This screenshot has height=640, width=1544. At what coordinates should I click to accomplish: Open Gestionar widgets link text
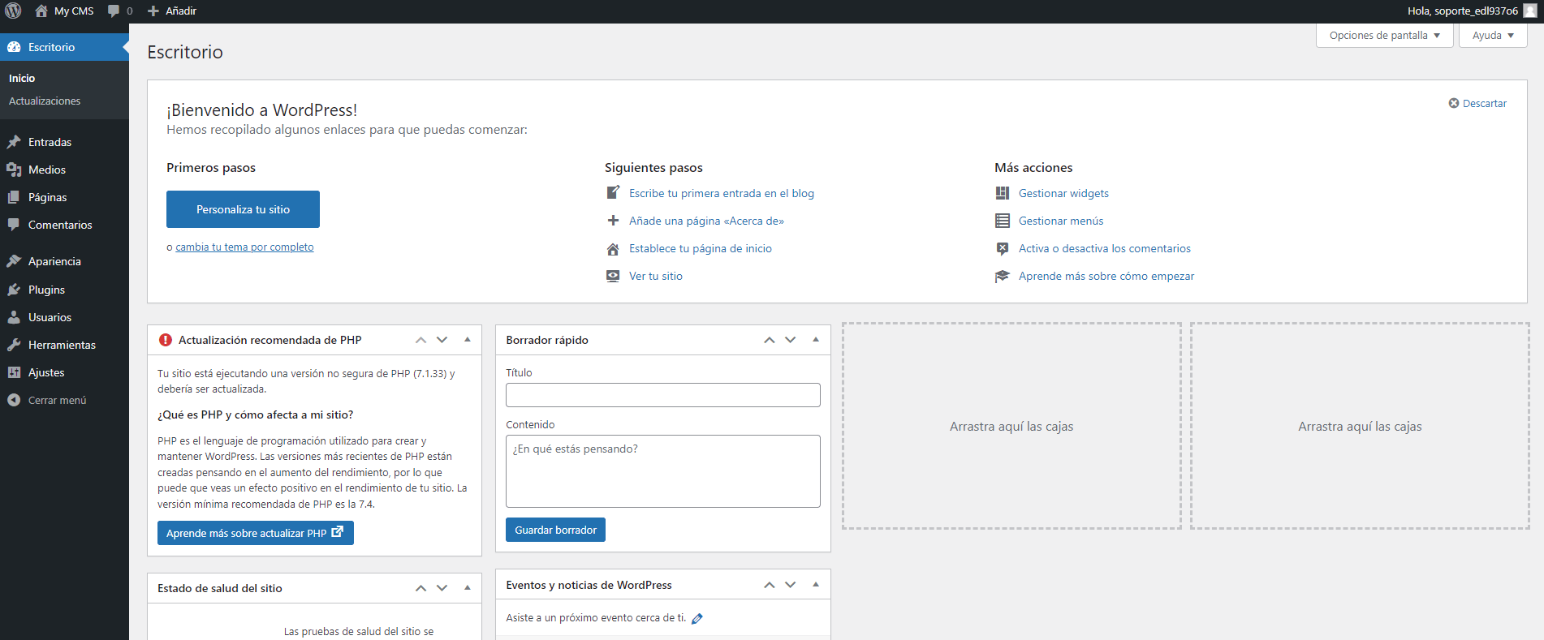pyautogui.click(x=1063, y=193)
